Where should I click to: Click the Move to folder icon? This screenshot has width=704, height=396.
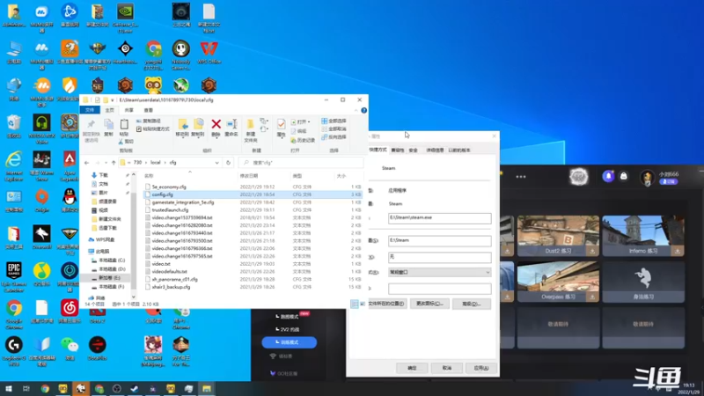(182, 124)
